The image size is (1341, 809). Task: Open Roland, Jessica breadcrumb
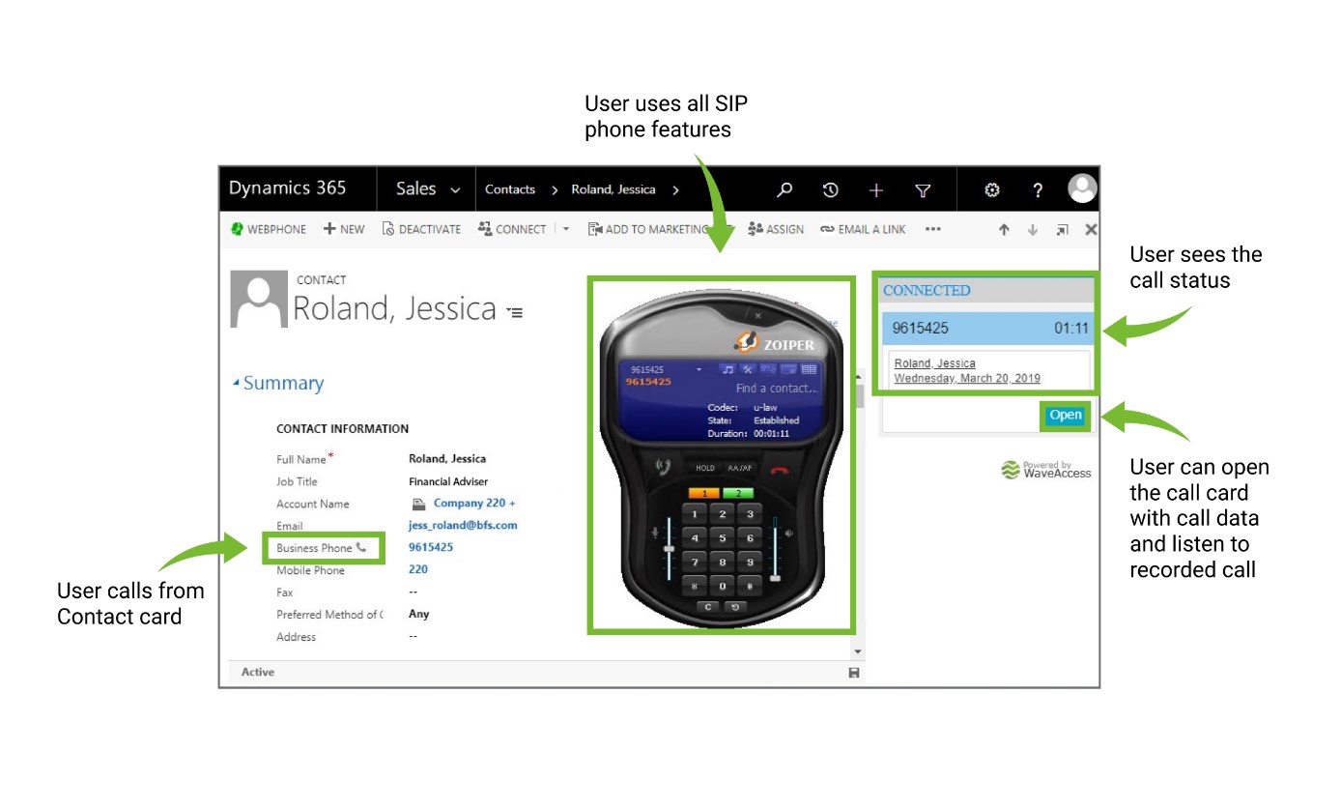point(613,189)
